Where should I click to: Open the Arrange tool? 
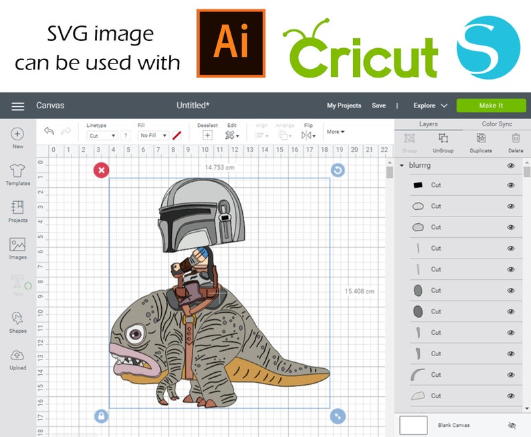point(282,135)
